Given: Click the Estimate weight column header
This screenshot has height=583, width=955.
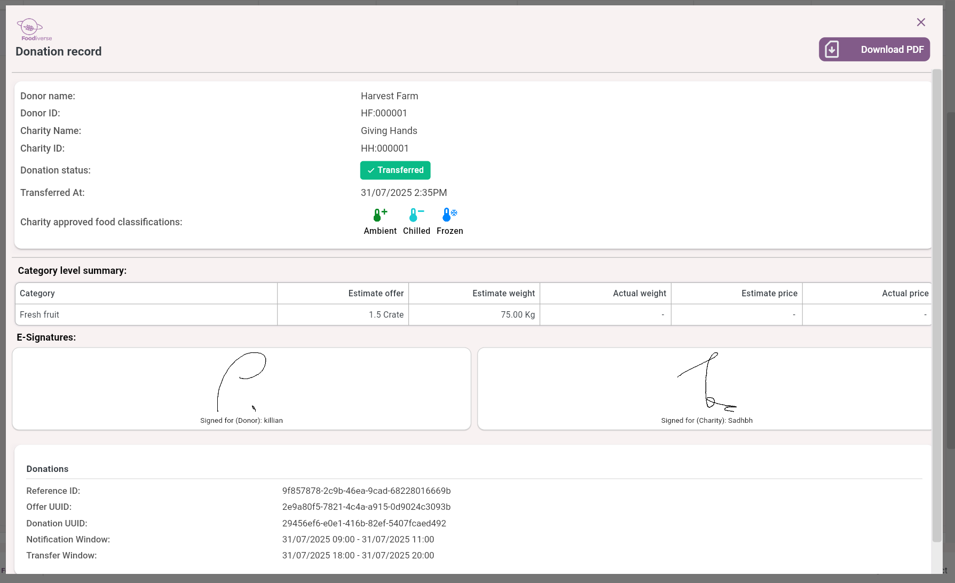Looking at the screenshot, I should 503,294.
